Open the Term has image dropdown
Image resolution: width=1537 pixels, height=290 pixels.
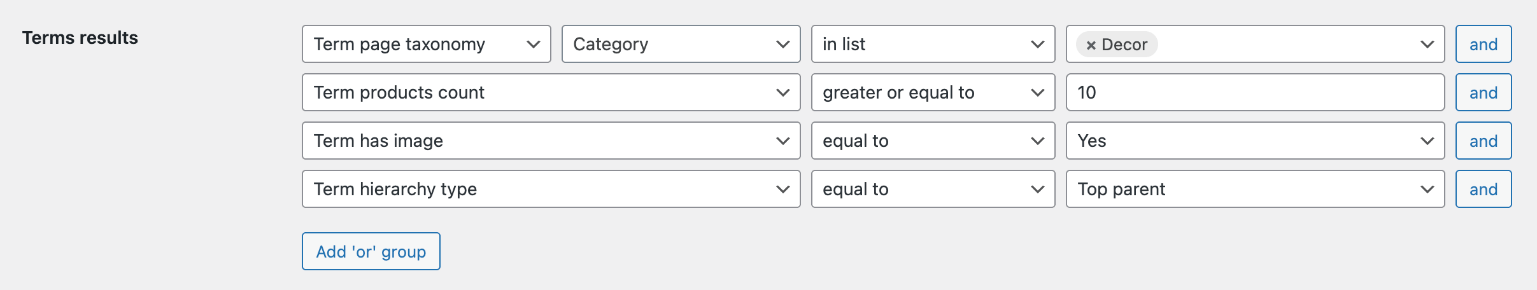click(551, 141)
